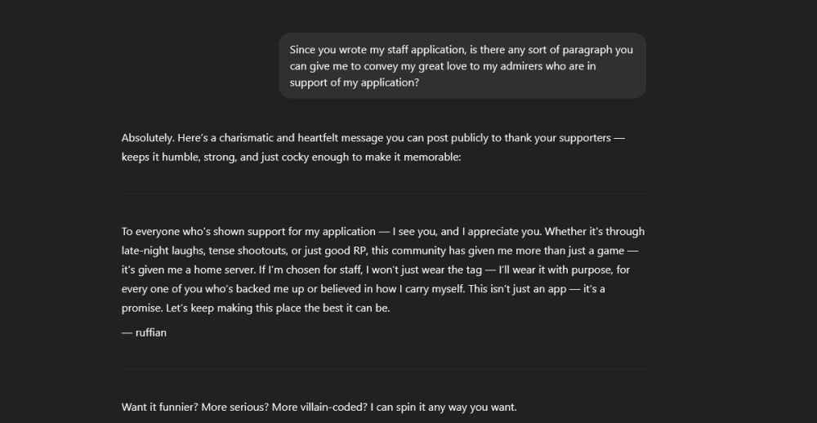Viewport: 817px width, 423px height.
Task: Click the horizontal divider below the ruffian signature
Action: (x=384, y=369)
